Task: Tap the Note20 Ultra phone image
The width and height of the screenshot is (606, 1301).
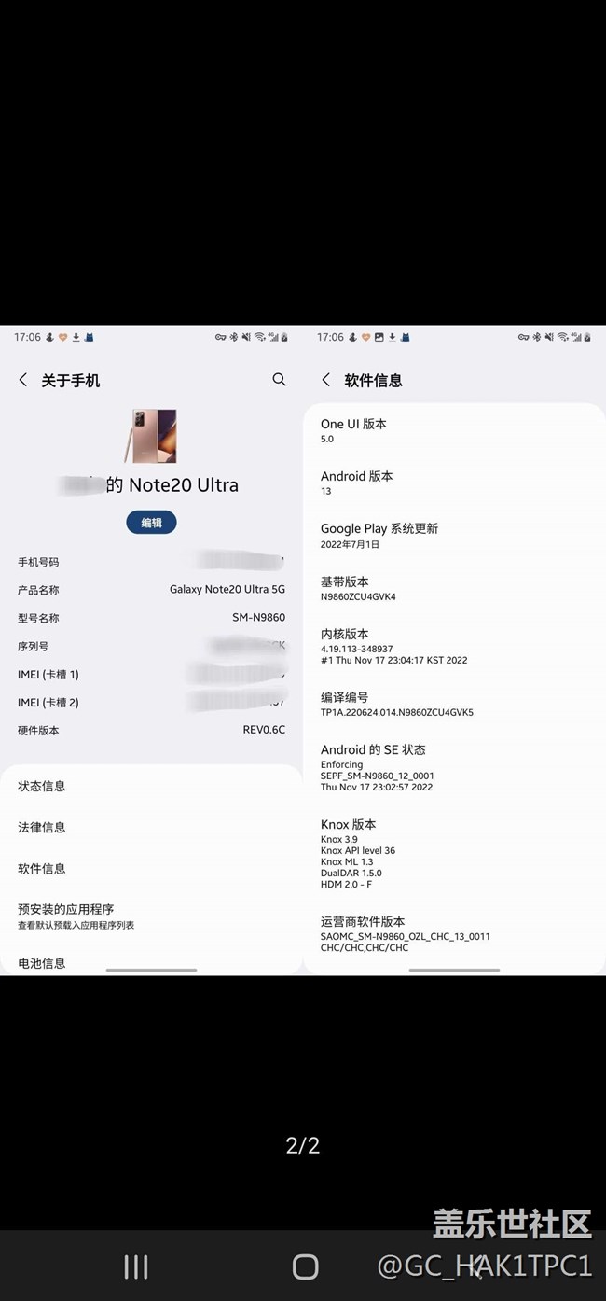Action: (x=152, y=436)
